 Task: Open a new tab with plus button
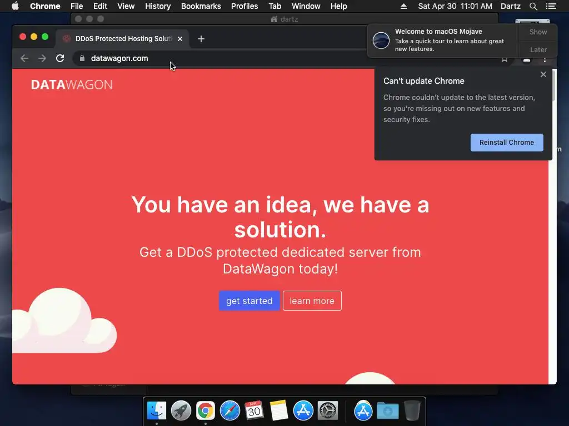pos(201,39)
